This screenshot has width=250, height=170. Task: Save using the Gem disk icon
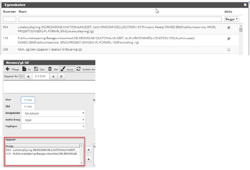(36, 69)
